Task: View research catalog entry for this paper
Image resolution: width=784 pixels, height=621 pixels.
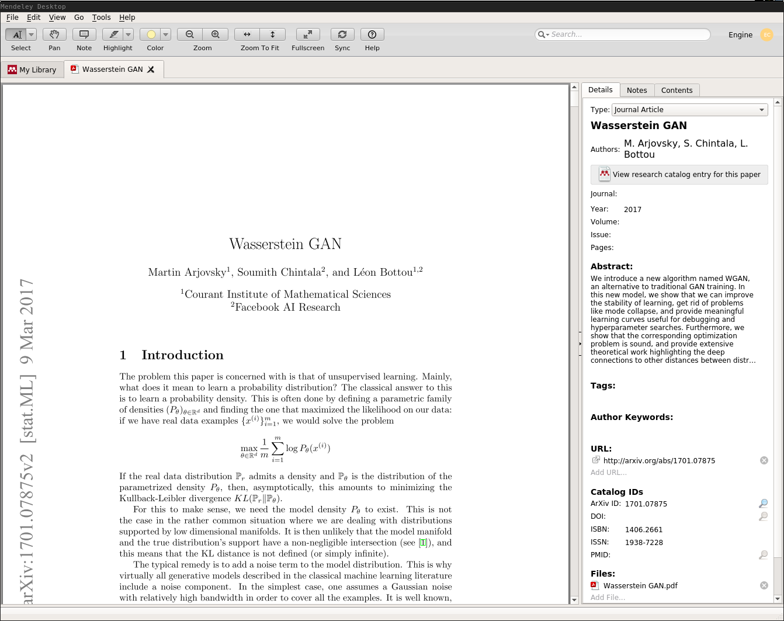Action: [679, 175]
